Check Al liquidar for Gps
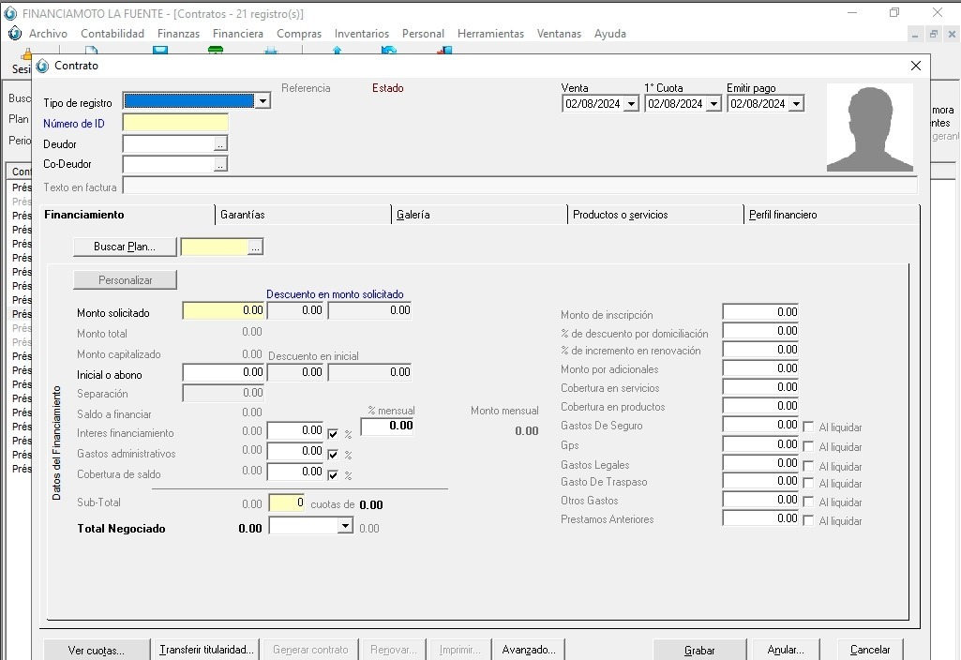The width and height of the screenshot is (961, 660). [x=808, y=447]
